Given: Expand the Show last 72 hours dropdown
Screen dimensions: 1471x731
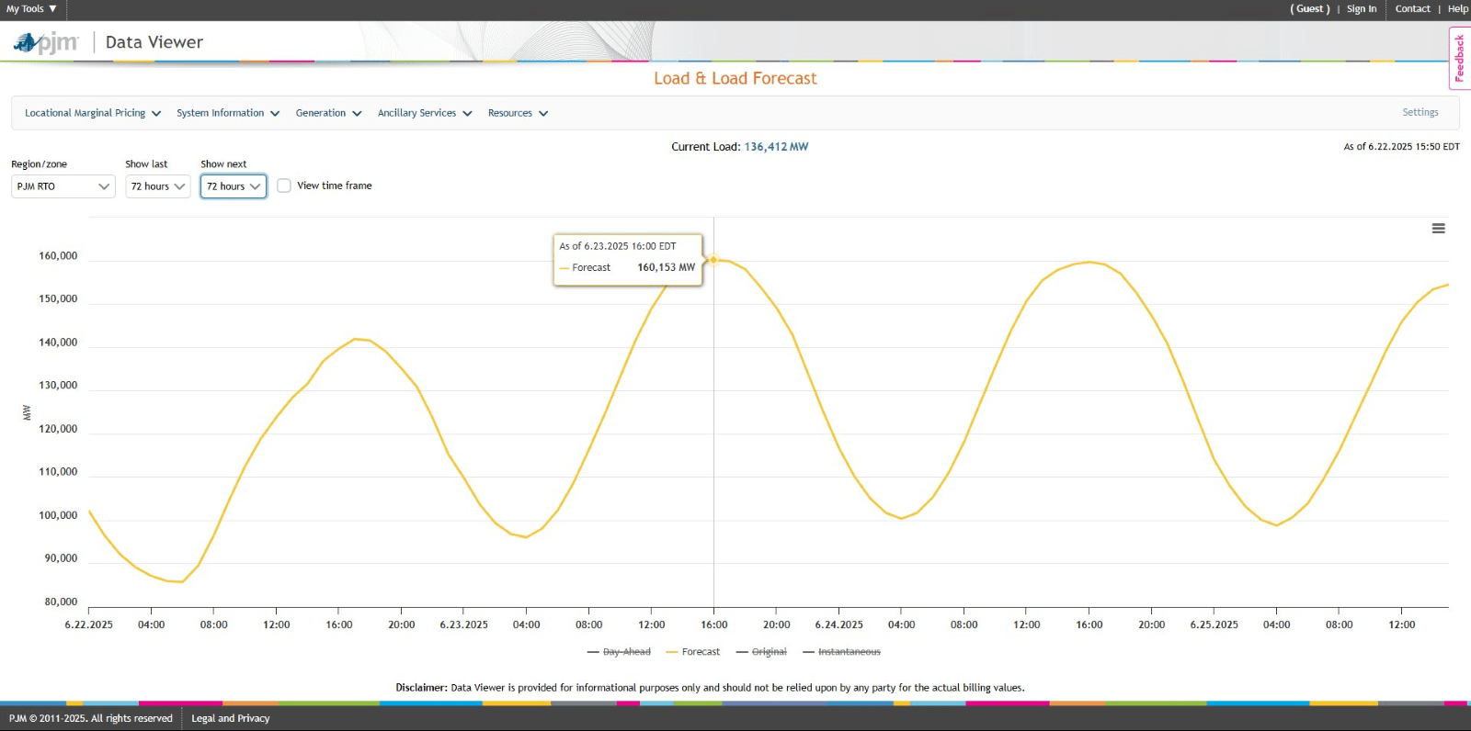Looking at the screenshot, I should [x=157, y=186].
